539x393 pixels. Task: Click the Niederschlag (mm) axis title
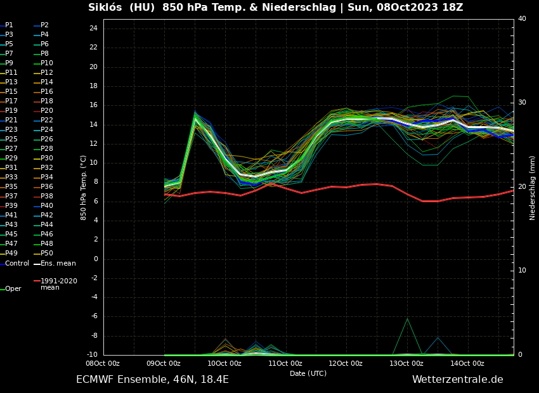click(x=533, y=188)
